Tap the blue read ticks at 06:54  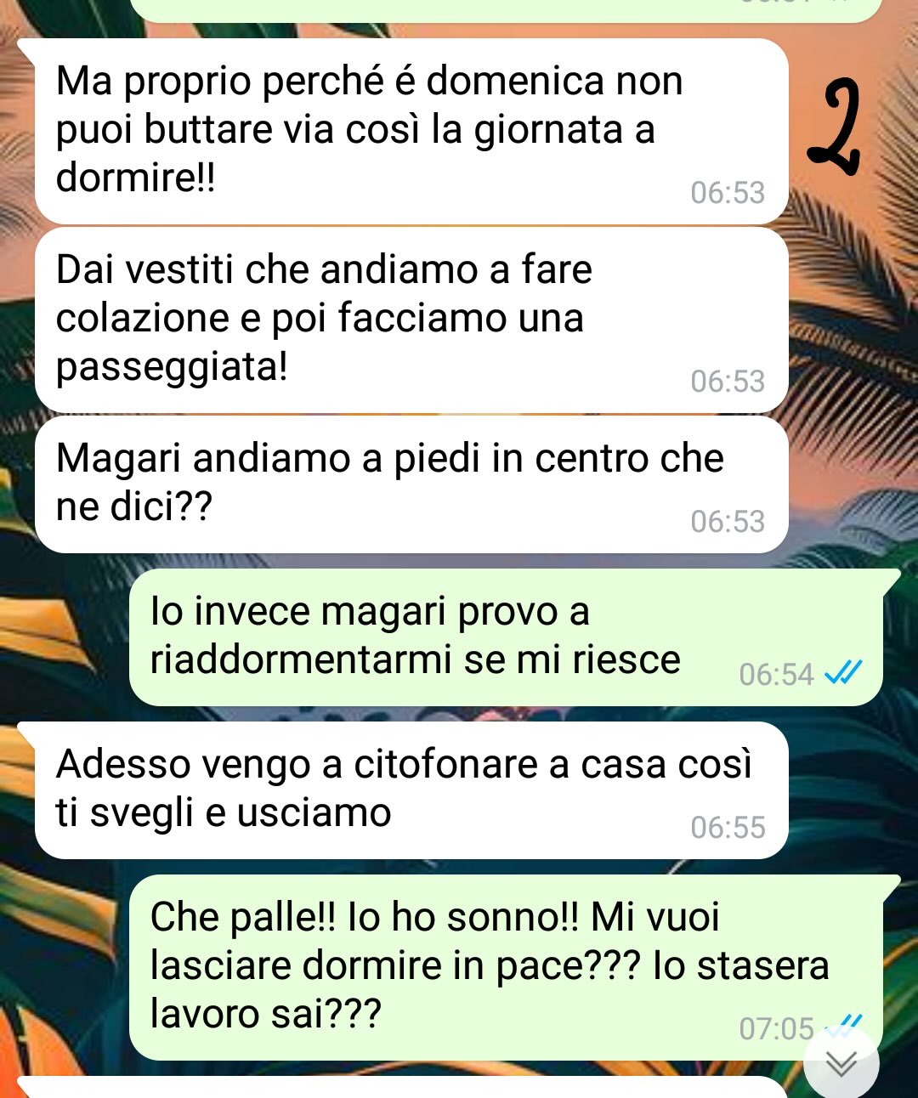[x=843, y=673]
